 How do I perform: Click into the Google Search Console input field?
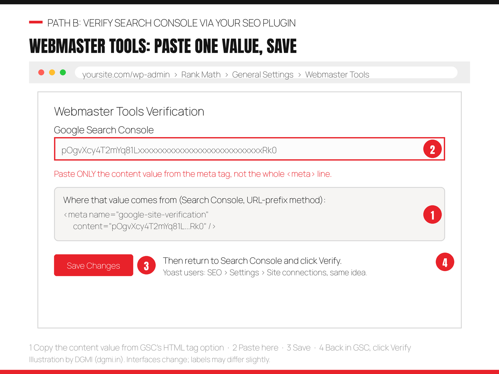249,149
